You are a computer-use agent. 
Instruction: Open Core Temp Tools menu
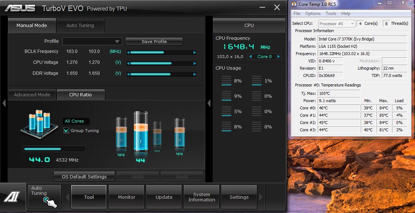[x=331, y=13]
